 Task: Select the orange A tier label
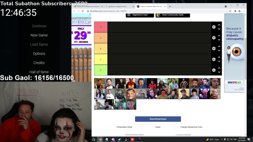click(101, 38)
